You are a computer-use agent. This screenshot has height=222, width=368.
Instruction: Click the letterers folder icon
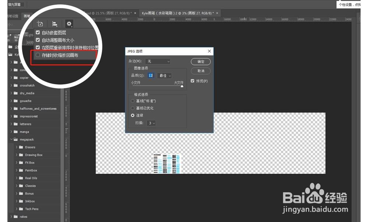(x=16, y=124)
